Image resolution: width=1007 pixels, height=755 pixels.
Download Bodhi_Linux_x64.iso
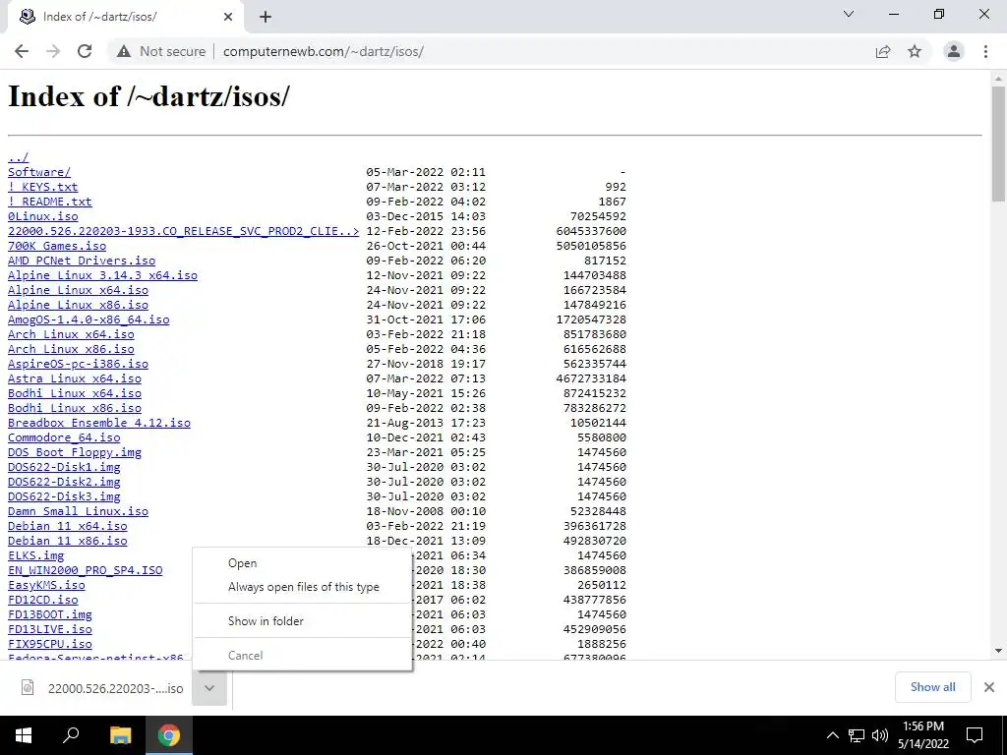(75, 393)
